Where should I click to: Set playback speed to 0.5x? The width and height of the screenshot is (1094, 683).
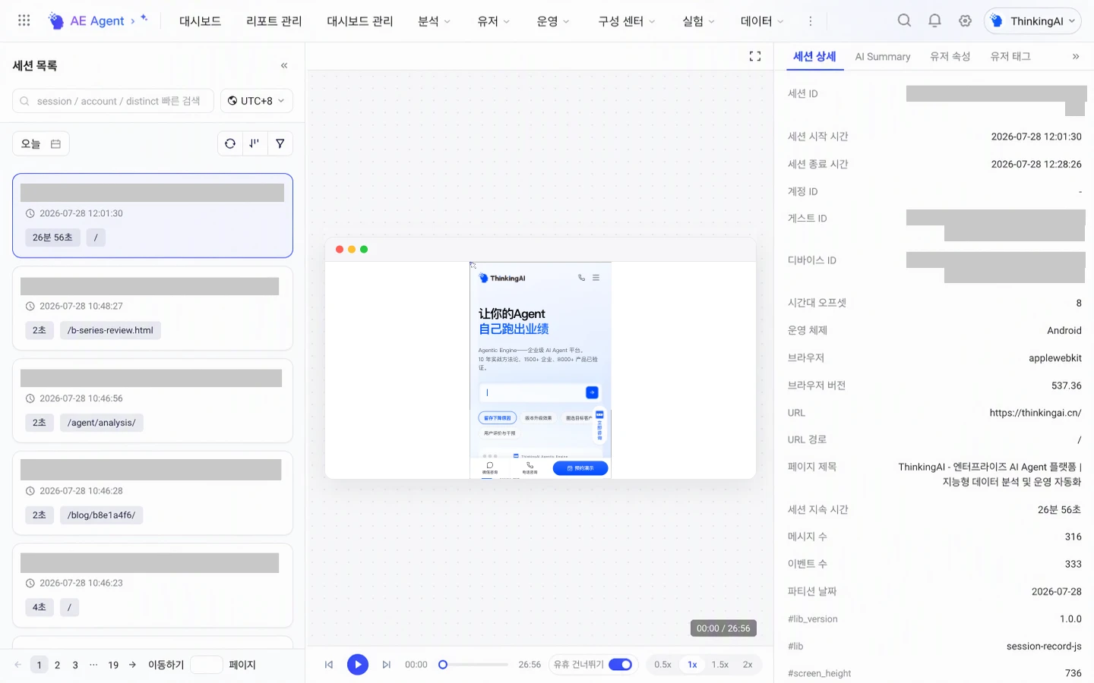[x=663, y=665]
